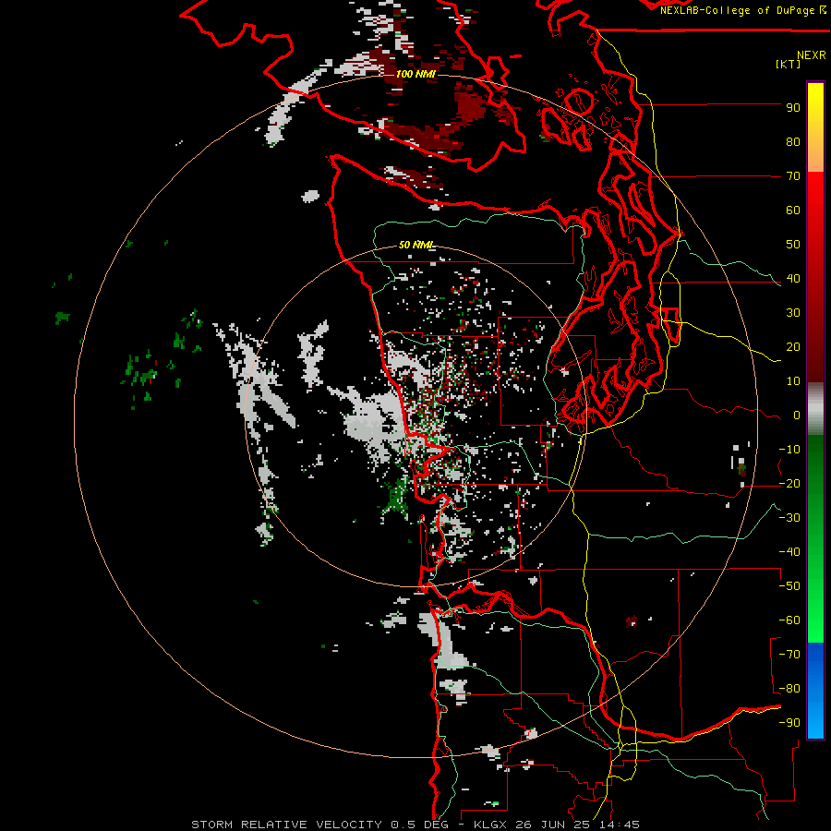Click the 50 value on velocity scale
Image resolution: width=831 pixels, height=831 pixels.
click(x=793, y=245)
